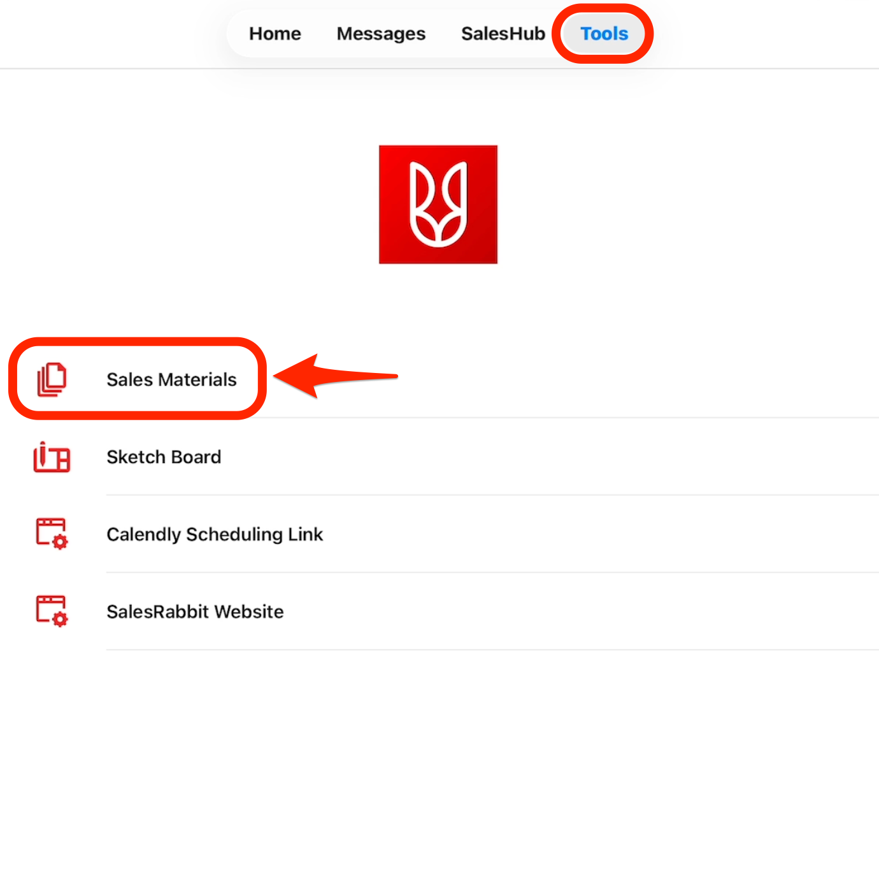Screen dimensions: 879x885
Task: Click the Sketch Board drawing icon
Action: coord(52,457)
